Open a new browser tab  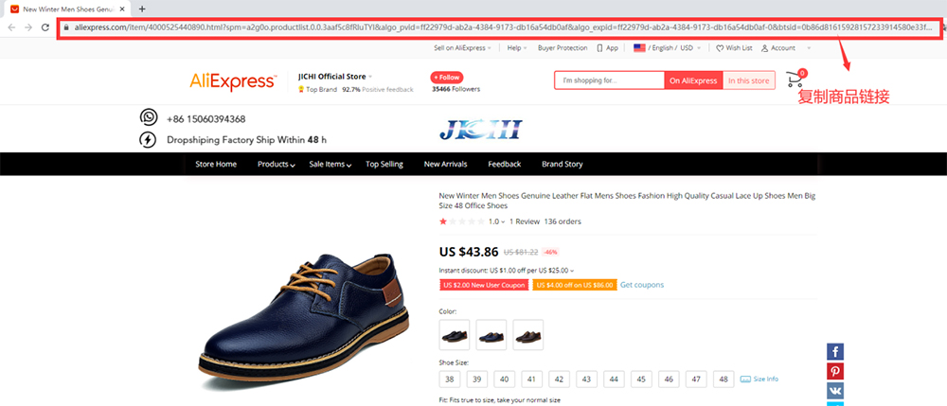pos(142,9)
